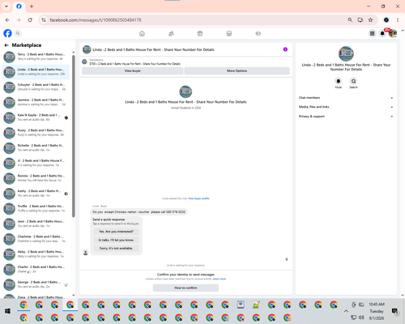Open Kathy's conversation in the chat list
This screenshot has height=324, width=405.
(36, 194)
